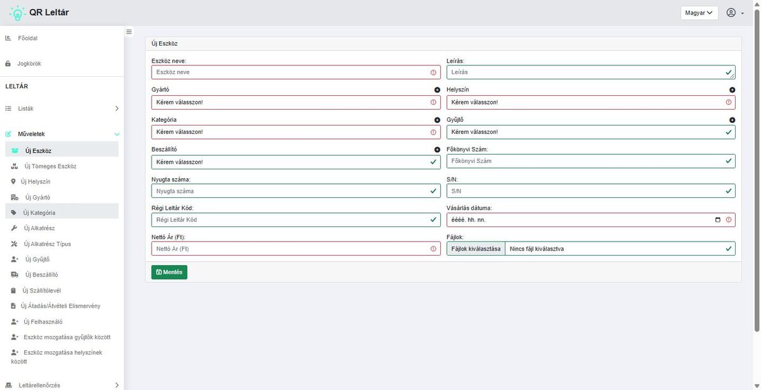Screen dimensions: 761x390
Task: Open the user account icon menu
Action: click(731, 13)
